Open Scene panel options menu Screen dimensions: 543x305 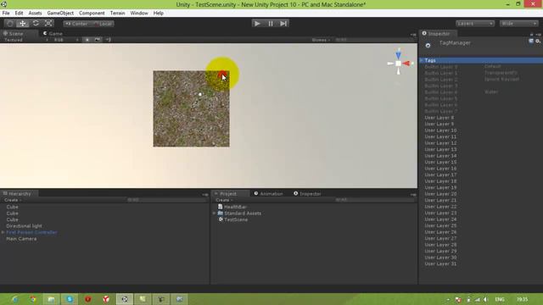[413, 34]
